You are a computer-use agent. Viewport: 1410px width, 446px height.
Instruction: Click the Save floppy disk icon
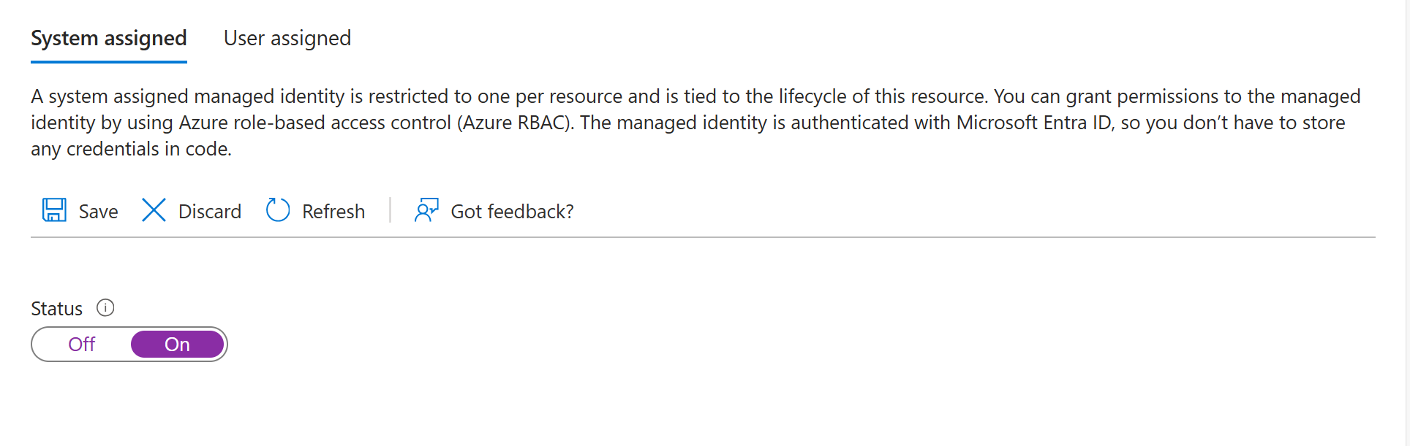54,210
